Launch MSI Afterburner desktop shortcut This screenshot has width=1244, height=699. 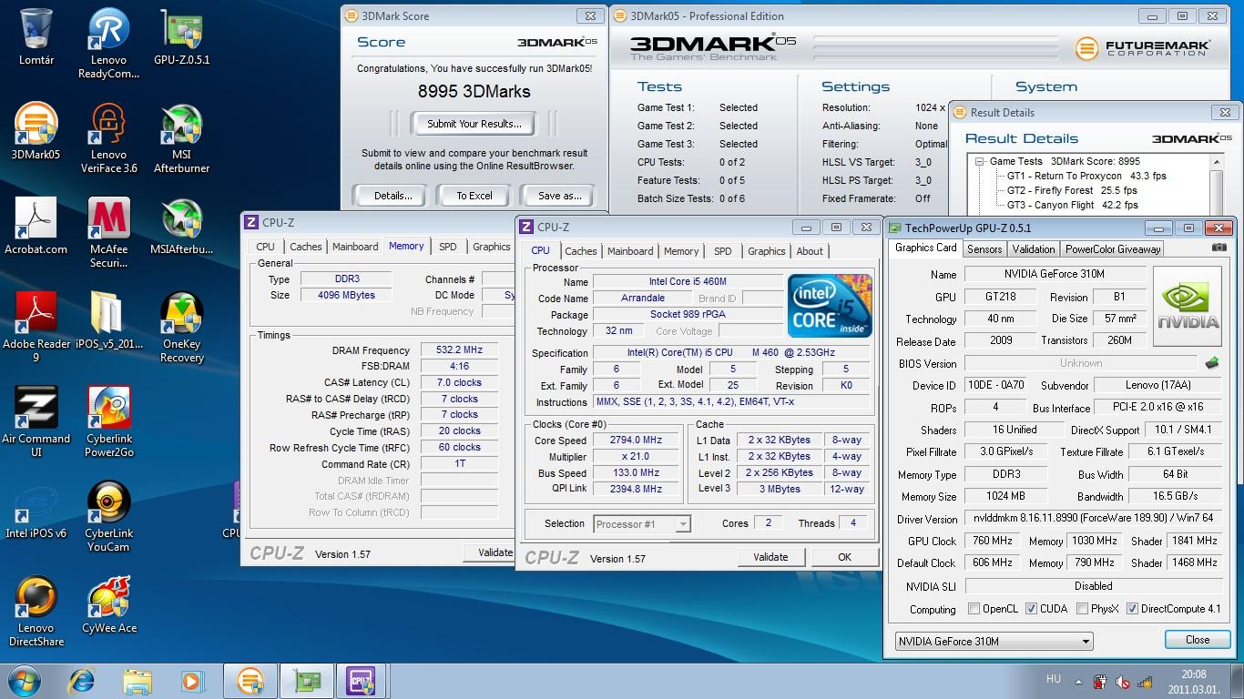pyautogui.click(x=181, y=138)
